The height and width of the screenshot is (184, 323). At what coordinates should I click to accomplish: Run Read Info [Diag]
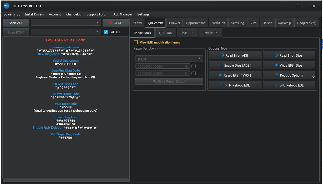point(289,55)
